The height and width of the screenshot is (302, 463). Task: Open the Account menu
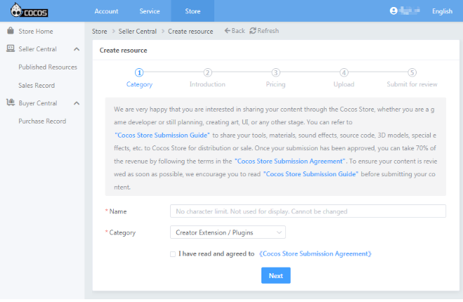pyautogui.click(x=106, y=11)
